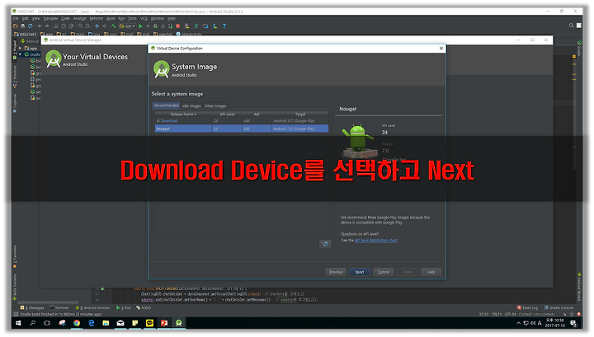
Task: Open the TODO tool window tab
Action: [x=144, y=308]
